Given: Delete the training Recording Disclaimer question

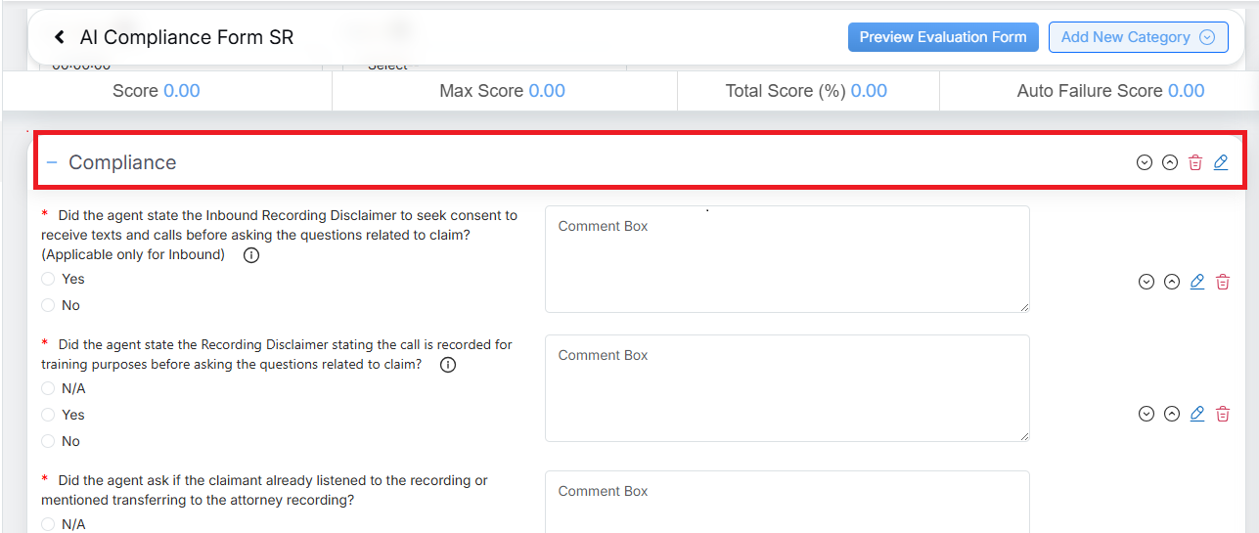Looking at the screenshot, I should [1222, 414].
